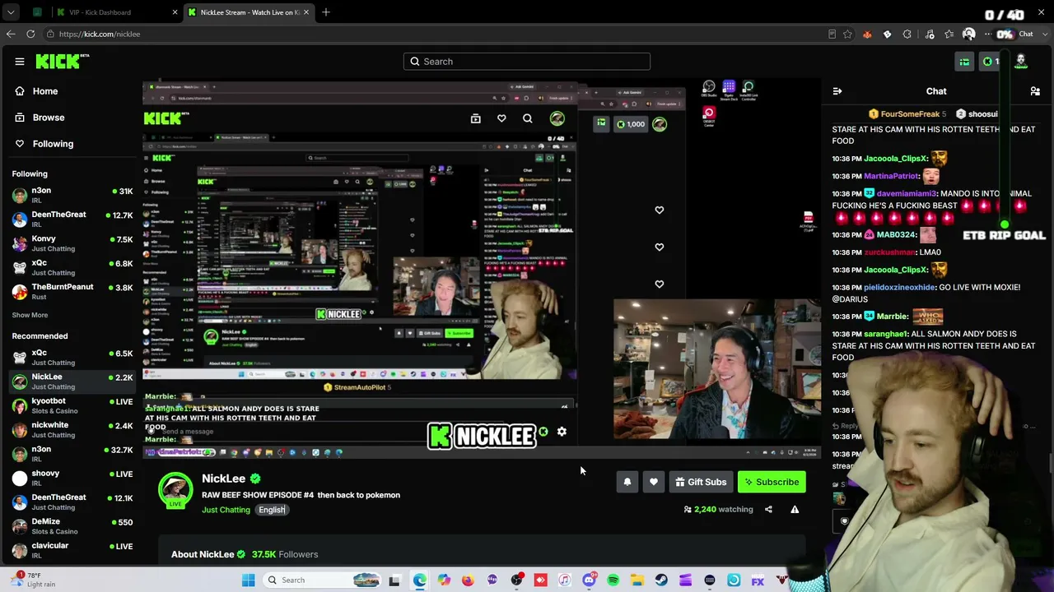Image resolution: width=1054 pixels, height=592 pixels.
Task: Open File Explorer from the taskbar
Action: (x=637, y=580)
